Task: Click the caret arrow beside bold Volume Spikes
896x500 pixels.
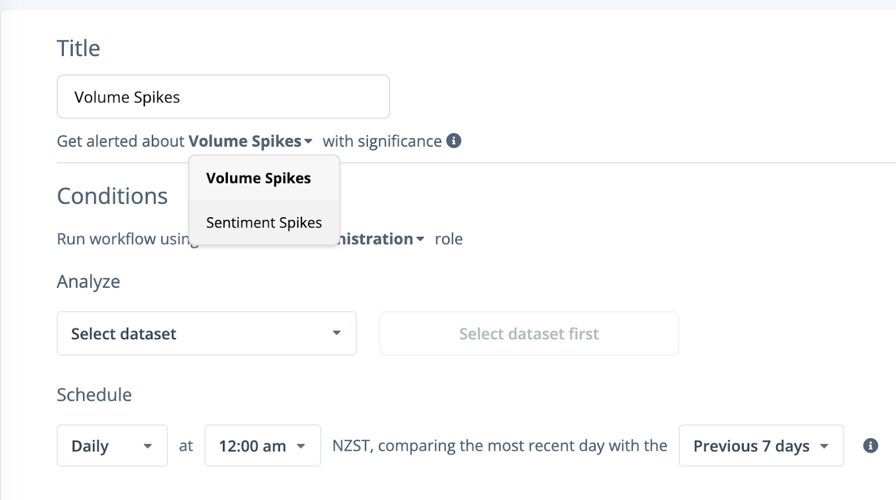Action: coord(308,142)
